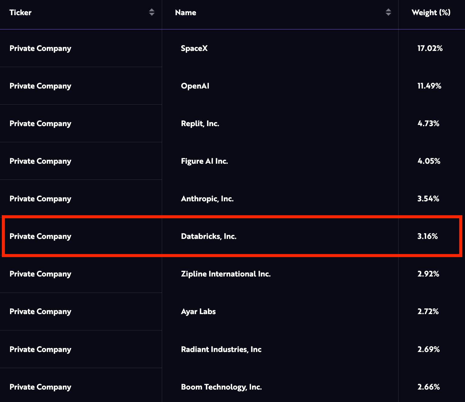Select Figure AI Inc. in the table
This screenshot has width=465, height=402.
(204, 161)
